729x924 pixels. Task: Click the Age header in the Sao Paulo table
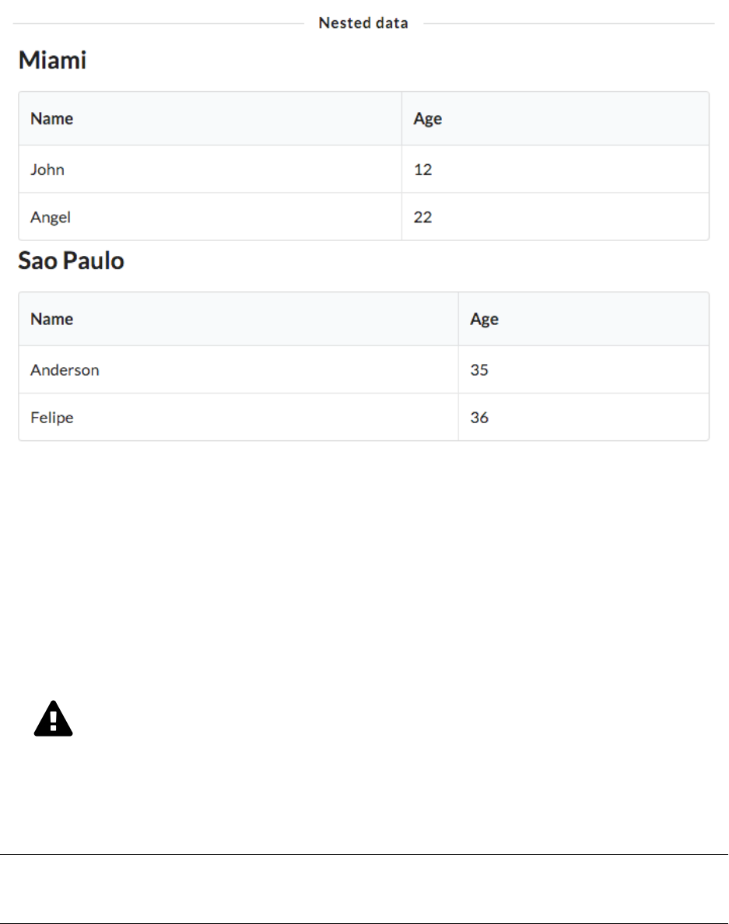(x=484, y=319)
